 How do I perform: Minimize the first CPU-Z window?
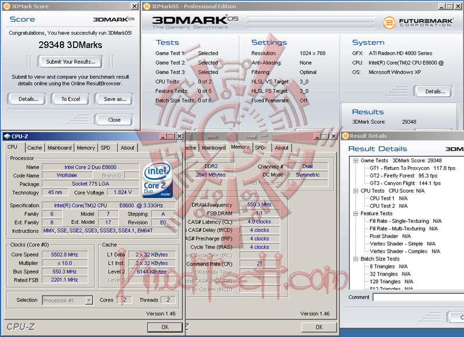coord(163,136)
